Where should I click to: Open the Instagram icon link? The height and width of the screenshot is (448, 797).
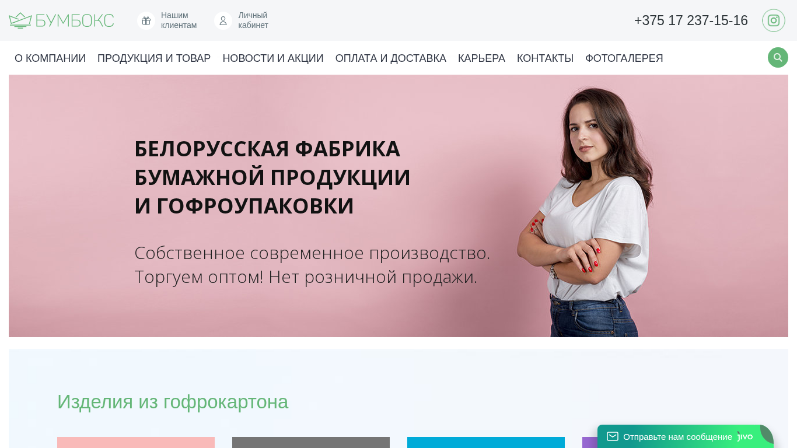(774, 20)
